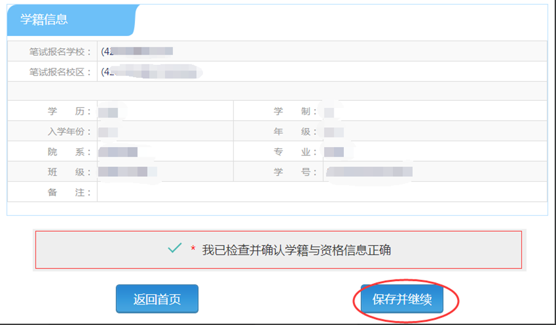Click the blurred 年级 value
Image resolution: width=556 pixels, height=325 pixels.
[x=333, y=132]
